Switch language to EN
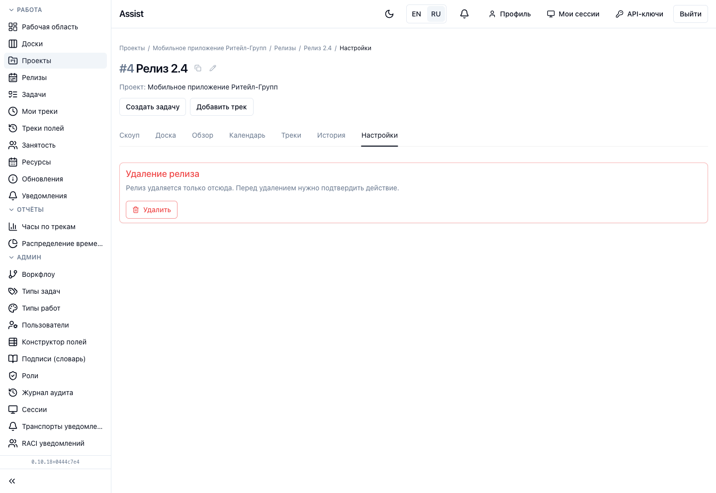716x493 pixels. pos(417,14)
